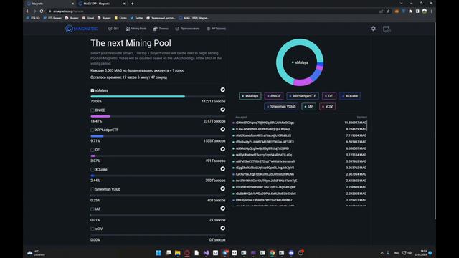Open the Twitter share icon for Snwoman YClub
The width and height of the screenshot is (459, 258).
tap(223, 188)
